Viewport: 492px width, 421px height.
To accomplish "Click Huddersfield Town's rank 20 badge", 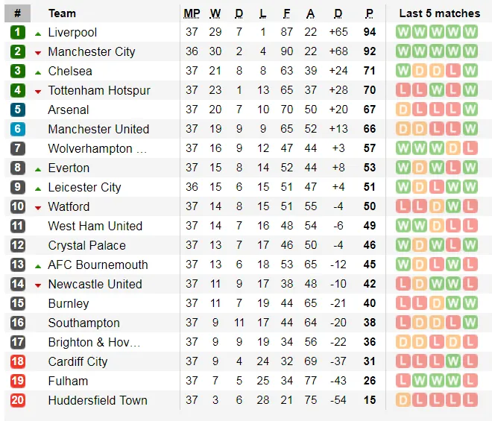I will [x=18, y=400].
